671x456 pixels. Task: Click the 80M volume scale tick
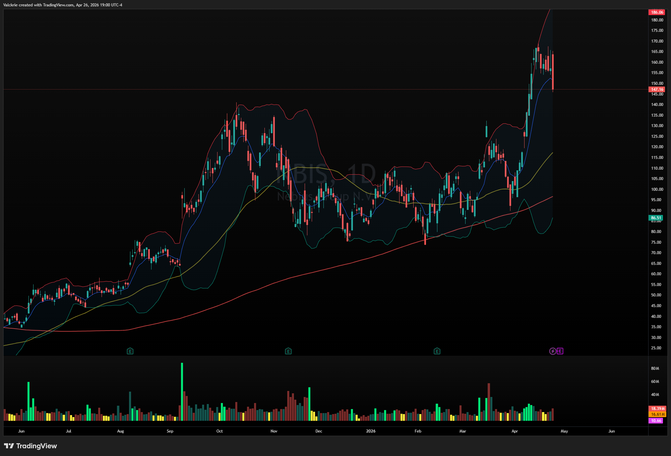point(655,368)
